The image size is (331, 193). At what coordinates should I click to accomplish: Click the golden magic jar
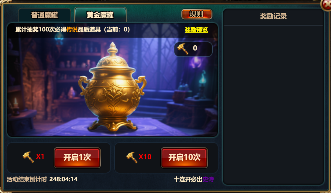coord(112,88)
